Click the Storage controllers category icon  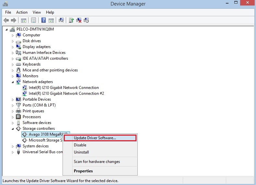(x=18, y=129)
